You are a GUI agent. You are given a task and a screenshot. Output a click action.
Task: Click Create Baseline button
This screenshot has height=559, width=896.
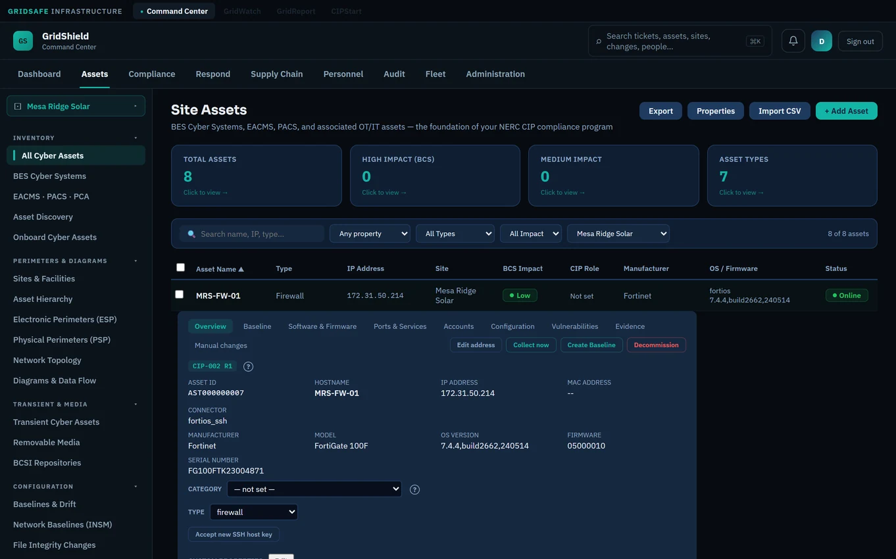(x=591, y=345)
